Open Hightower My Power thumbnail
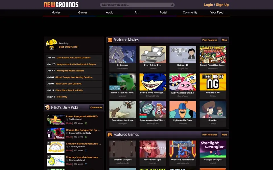 tap(183, 110)
